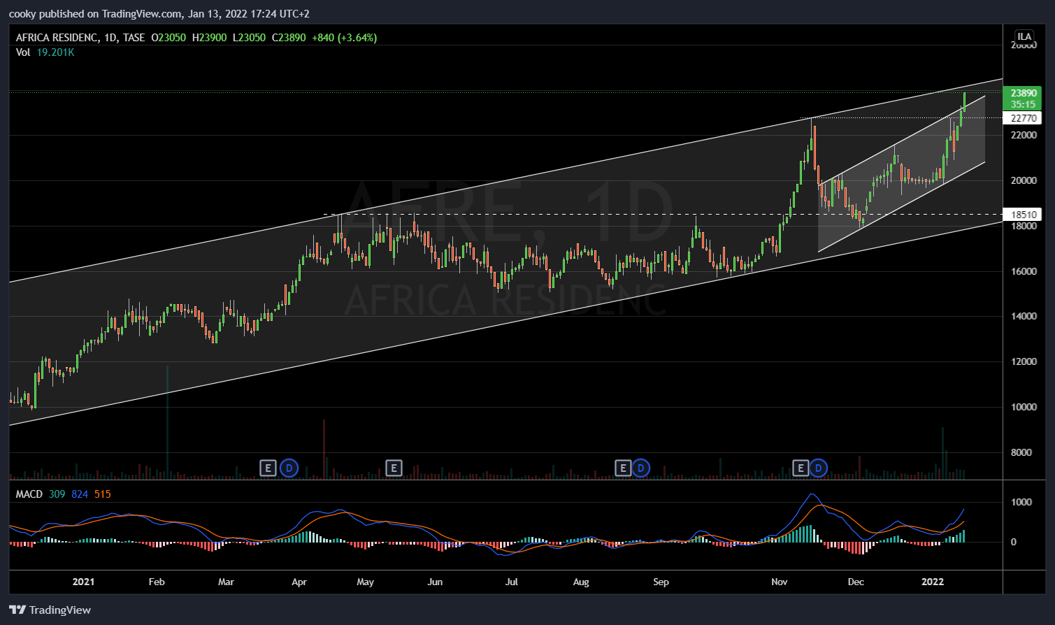Select the 1D interval label
Viewport: 1055px width, 625px height.
(109, 38)
